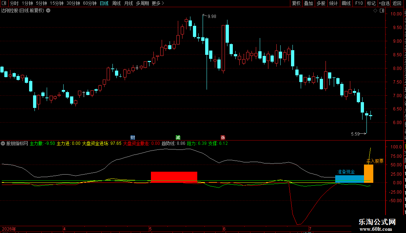The image size is (406, 233).
Task: Click the 主力撤: -9.50 value
Action: (x=42, y=143)
